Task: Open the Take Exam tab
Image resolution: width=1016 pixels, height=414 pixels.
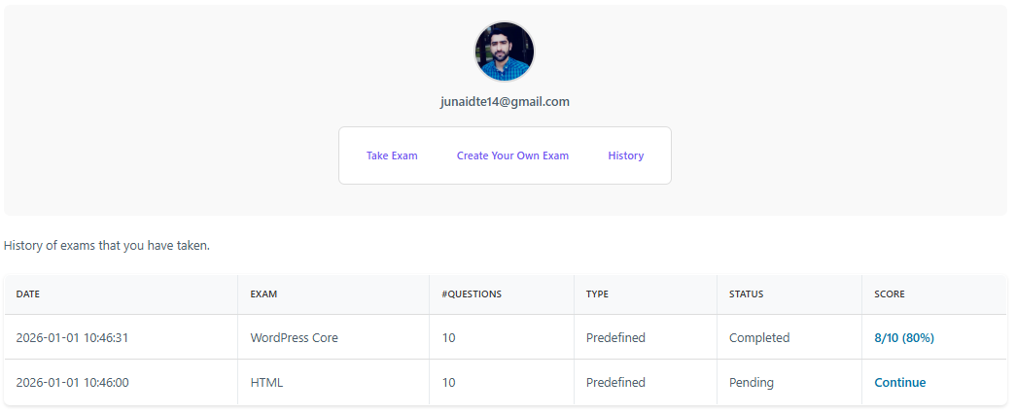Action: (392, 155)
